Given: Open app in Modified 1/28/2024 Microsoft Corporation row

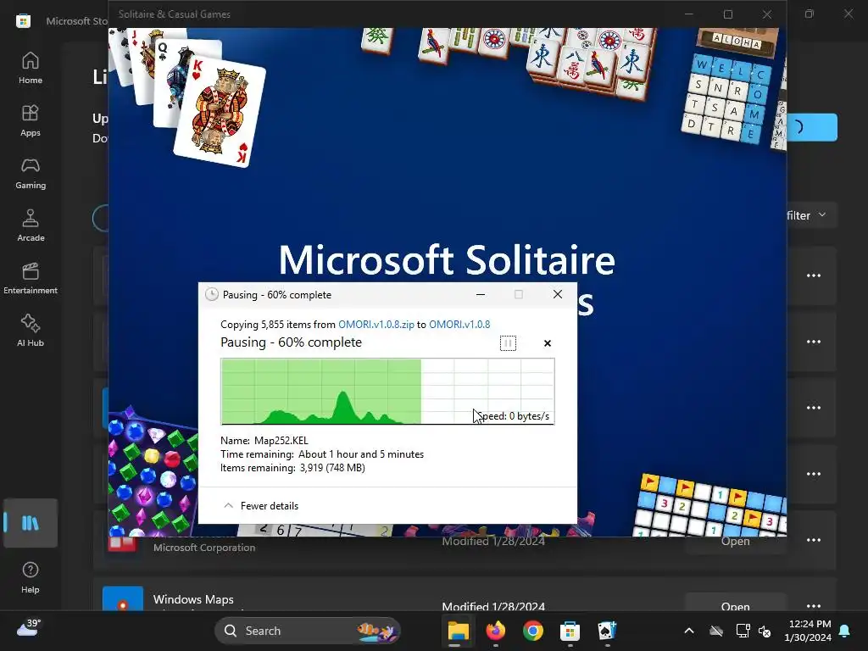Looking at the screenshot, I should click(x=735, y=541).
